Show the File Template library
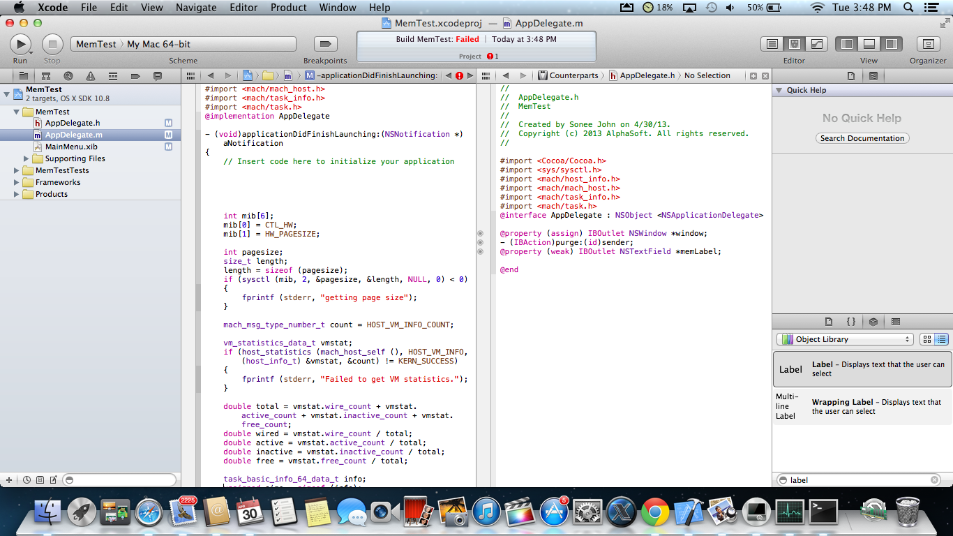The height and width of the screenshot is (536, 953). [x=829, y=322]
